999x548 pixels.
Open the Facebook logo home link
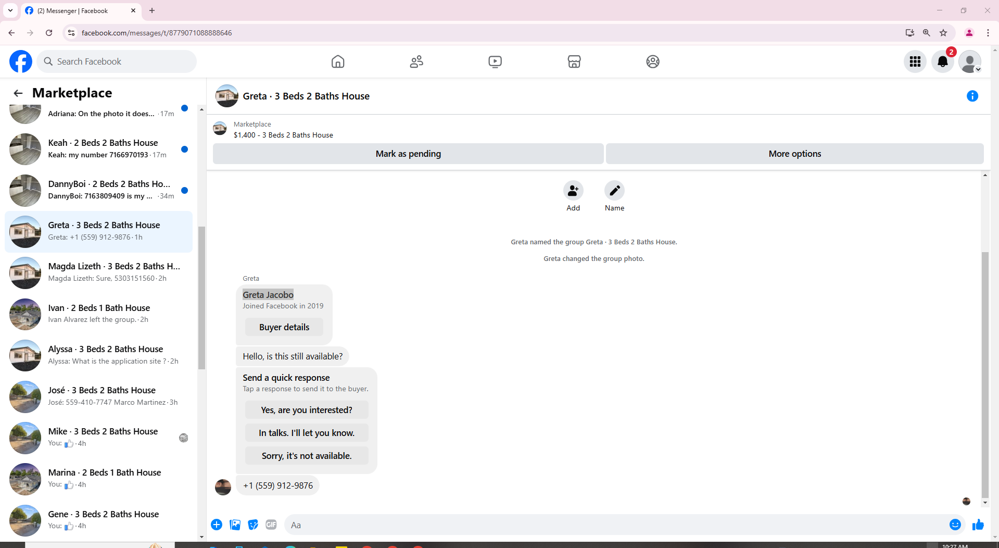point(21,61)
